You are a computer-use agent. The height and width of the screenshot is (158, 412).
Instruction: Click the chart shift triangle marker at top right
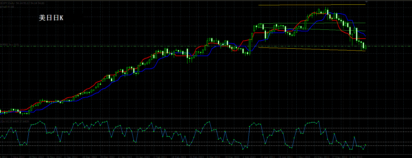pos(367,2)
